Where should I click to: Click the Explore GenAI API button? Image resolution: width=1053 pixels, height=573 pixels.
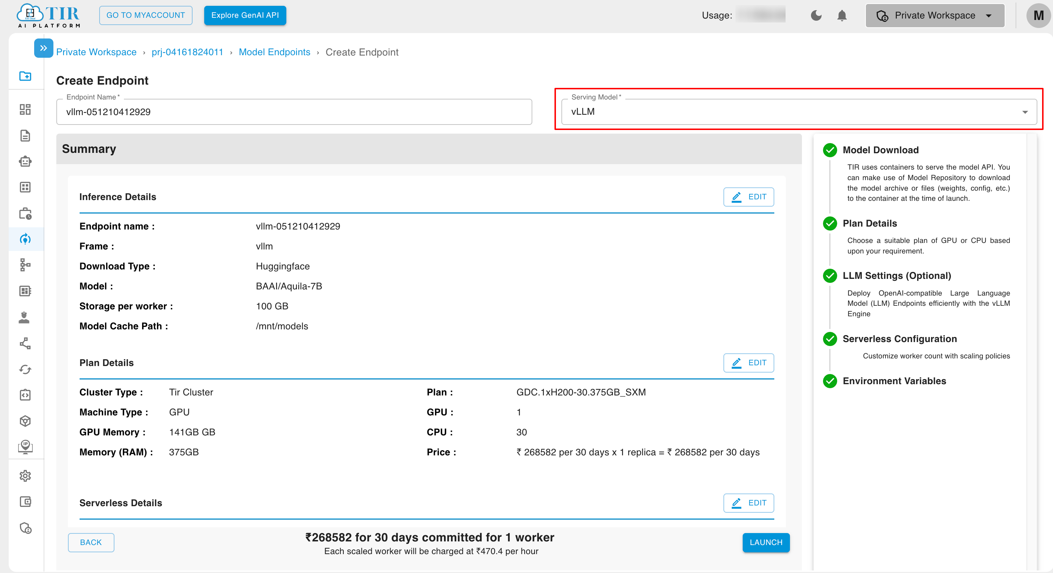click(245, 16)
